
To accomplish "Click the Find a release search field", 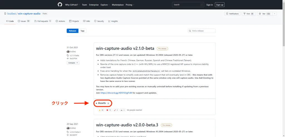I will click(x=202, y=31).
